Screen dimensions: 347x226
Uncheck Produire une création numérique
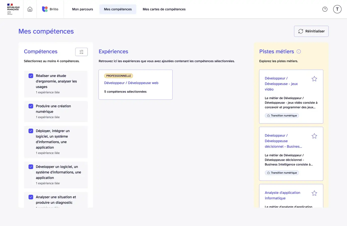[x=31, y=106]
